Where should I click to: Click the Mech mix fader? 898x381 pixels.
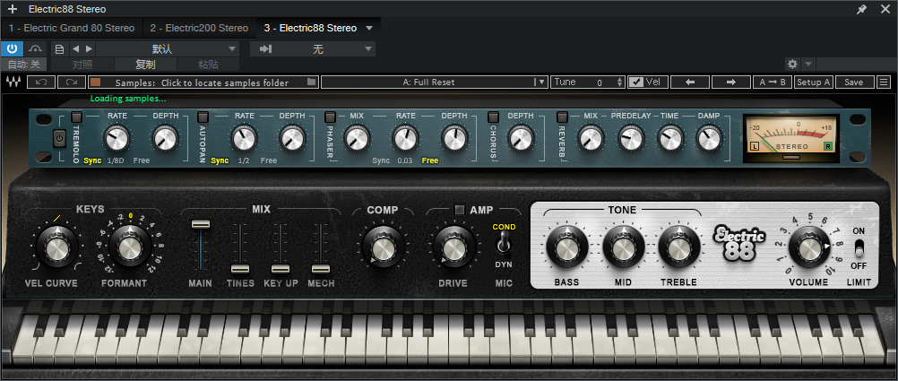321,268
